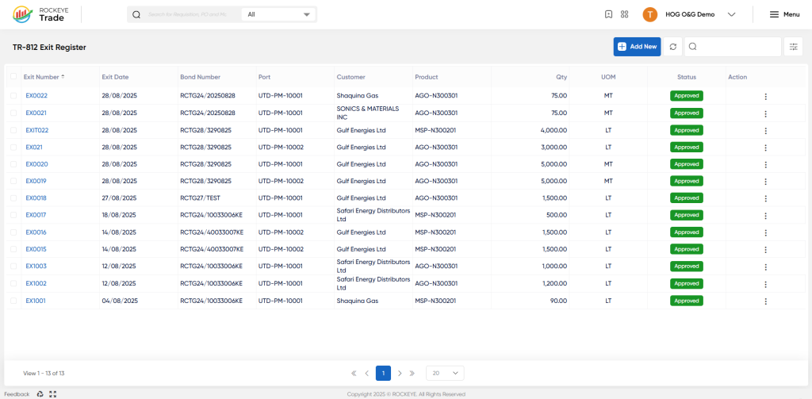Screen dimensions: 812x399
Task: Select page 1 in pagination
Action: (x=383, y=373)
